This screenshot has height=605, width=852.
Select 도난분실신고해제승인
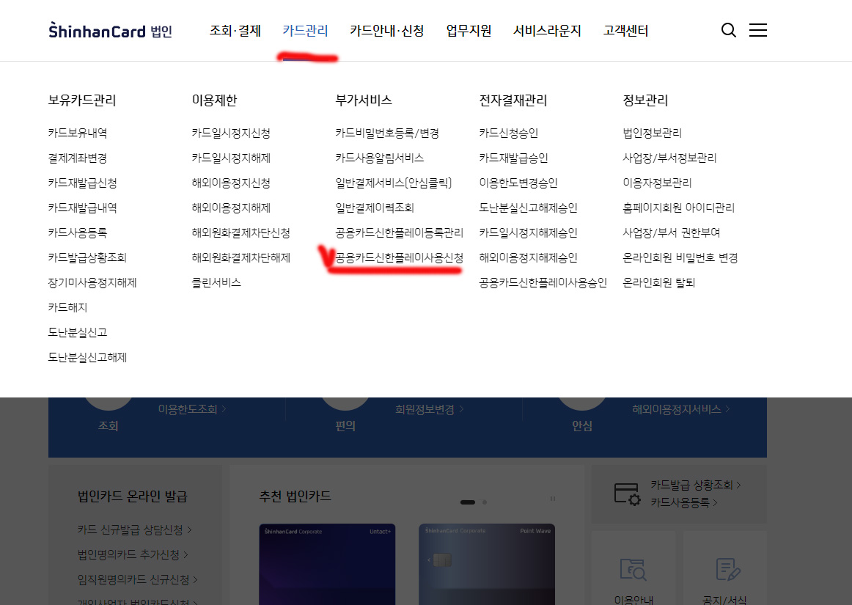click(528, 208)
